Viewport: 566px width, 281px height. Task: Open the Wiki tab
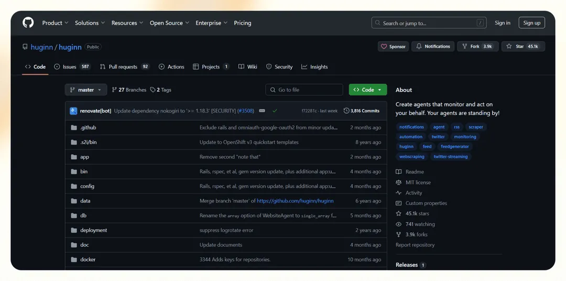click(247, 67)
